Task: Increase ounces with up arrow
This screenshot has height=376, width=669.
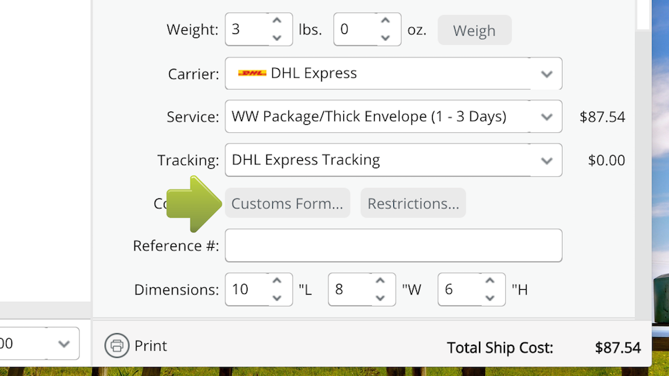Action: pyautogui.click(x=385, y=21)
